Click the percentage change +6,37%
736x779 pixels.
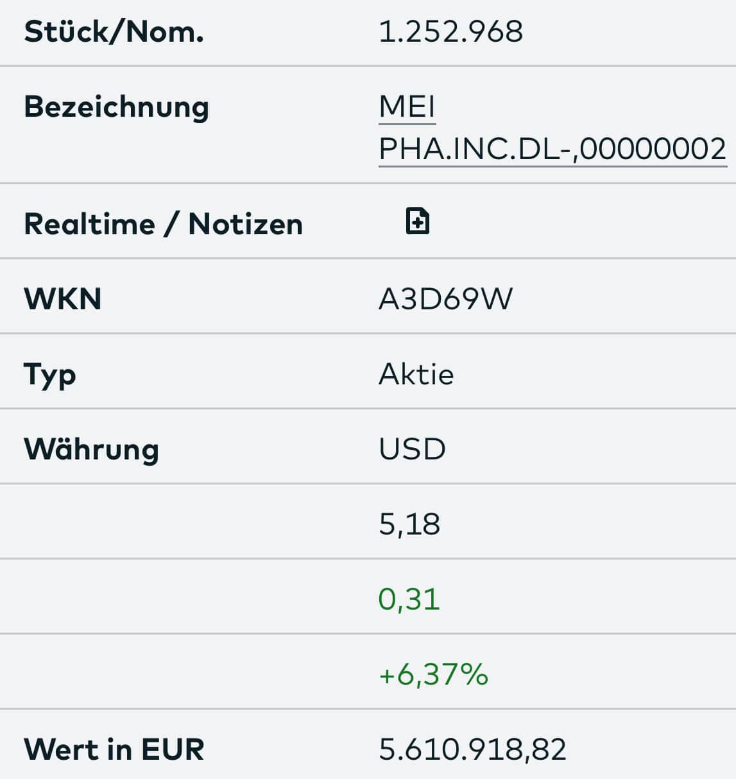[434, 674]
